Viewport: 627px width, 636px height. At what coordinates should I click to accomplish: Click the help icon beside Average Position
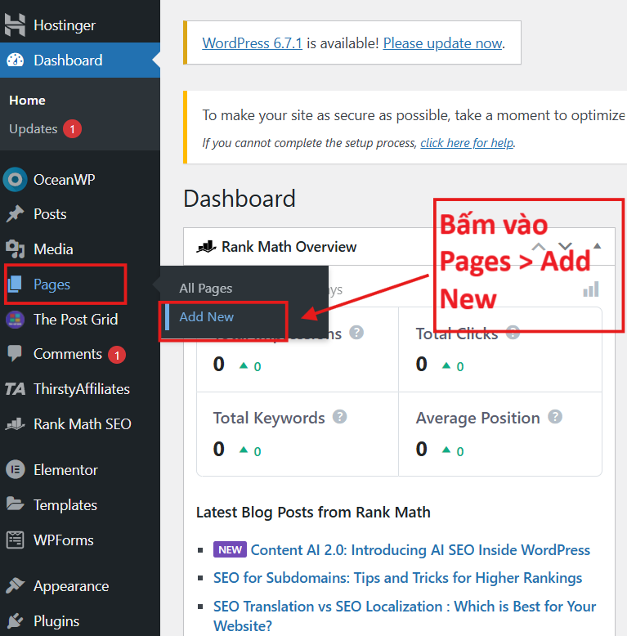(x=555, y=417)
